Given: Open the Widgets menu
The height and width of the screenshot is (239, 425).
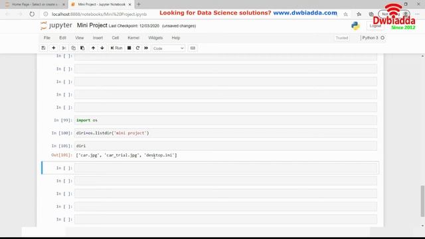Looking at the screenshot, I should (155, 38).
